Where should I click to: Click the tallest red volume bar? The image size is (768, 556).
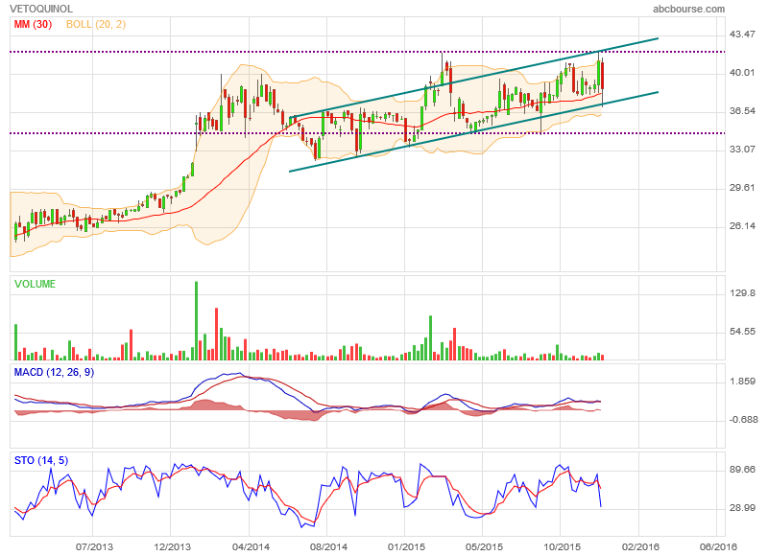coord(217,334)
